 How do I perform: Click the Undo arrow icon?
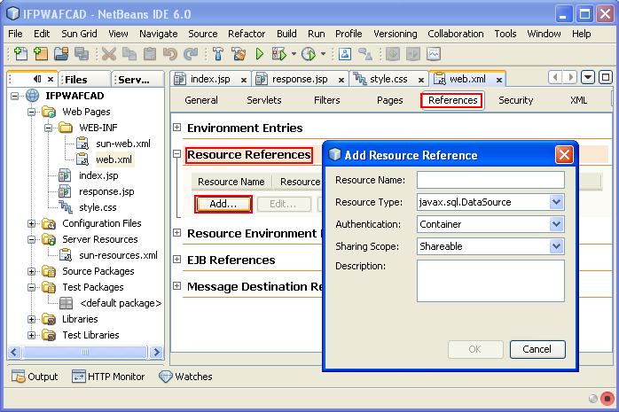point(170,54)
